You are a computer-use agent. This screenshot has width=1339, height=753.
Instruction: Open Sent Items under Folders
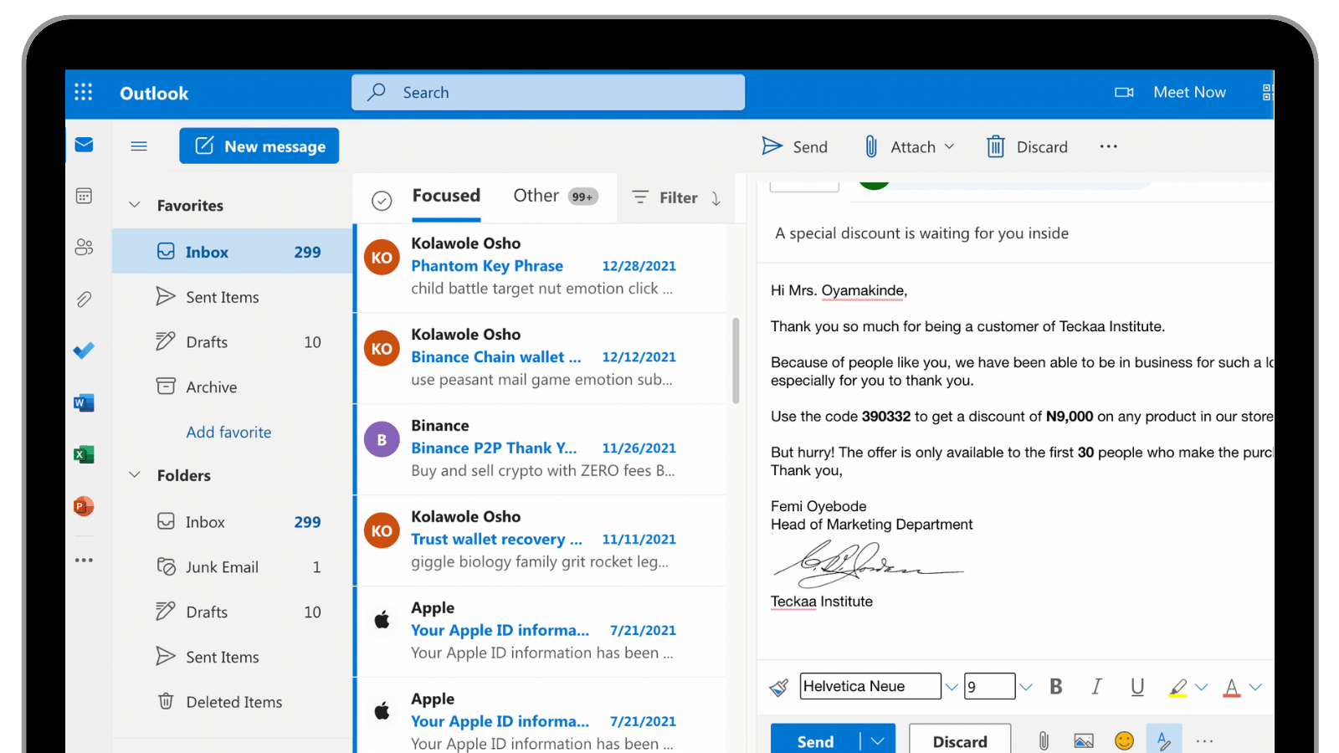[x=233, y=657]
